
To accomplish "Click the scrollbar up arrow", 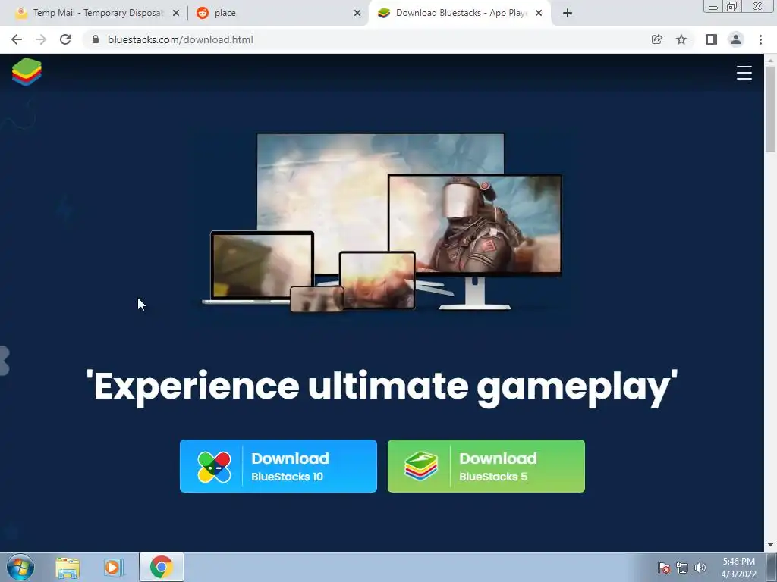I will point(770,59).
